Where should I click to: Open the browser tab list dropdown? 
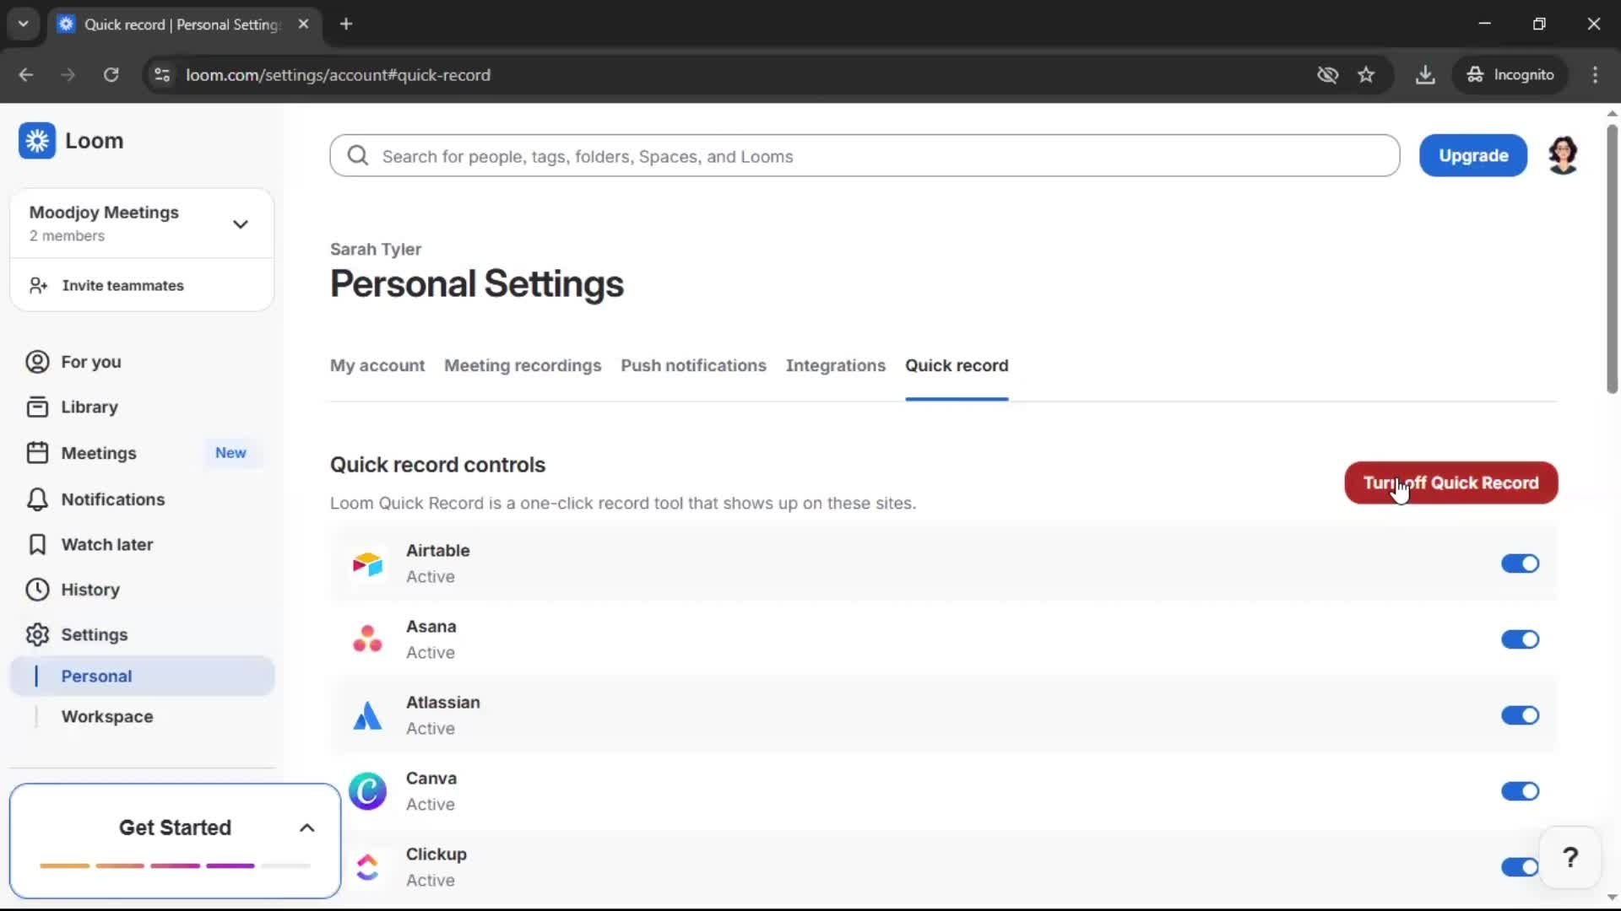(23, 24)
